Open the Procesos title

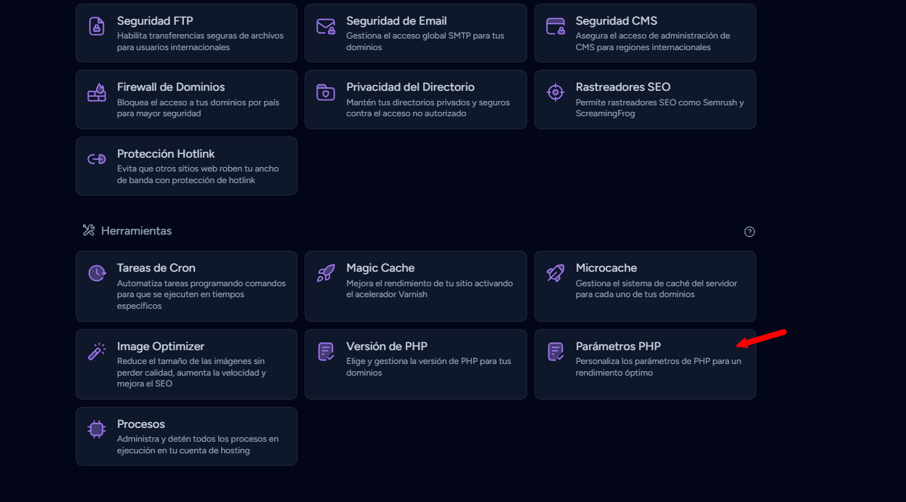coord(141,424)
